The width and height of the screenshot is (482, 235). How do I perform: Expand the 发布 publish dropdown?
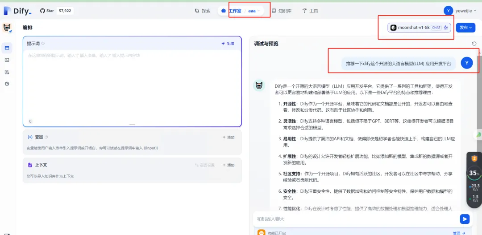click(465, 28)
